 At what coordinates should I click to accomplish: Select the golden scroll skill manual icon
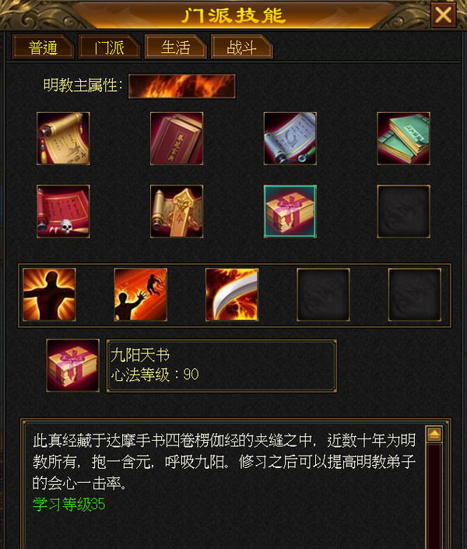pos(63,139)
